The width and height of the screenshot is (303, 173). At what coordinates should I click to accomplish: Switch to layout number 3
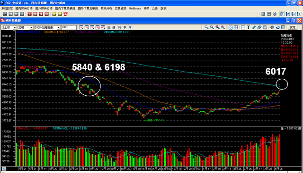pos(294,14)
